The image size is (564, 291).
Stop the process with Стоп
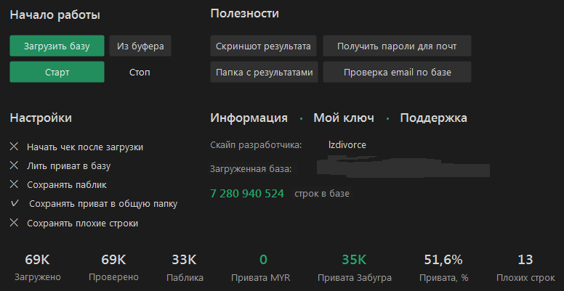pos(140,73)
